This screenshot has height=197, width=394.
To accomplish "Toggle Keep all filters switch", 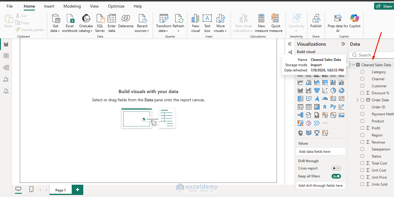I will (336, 176).
